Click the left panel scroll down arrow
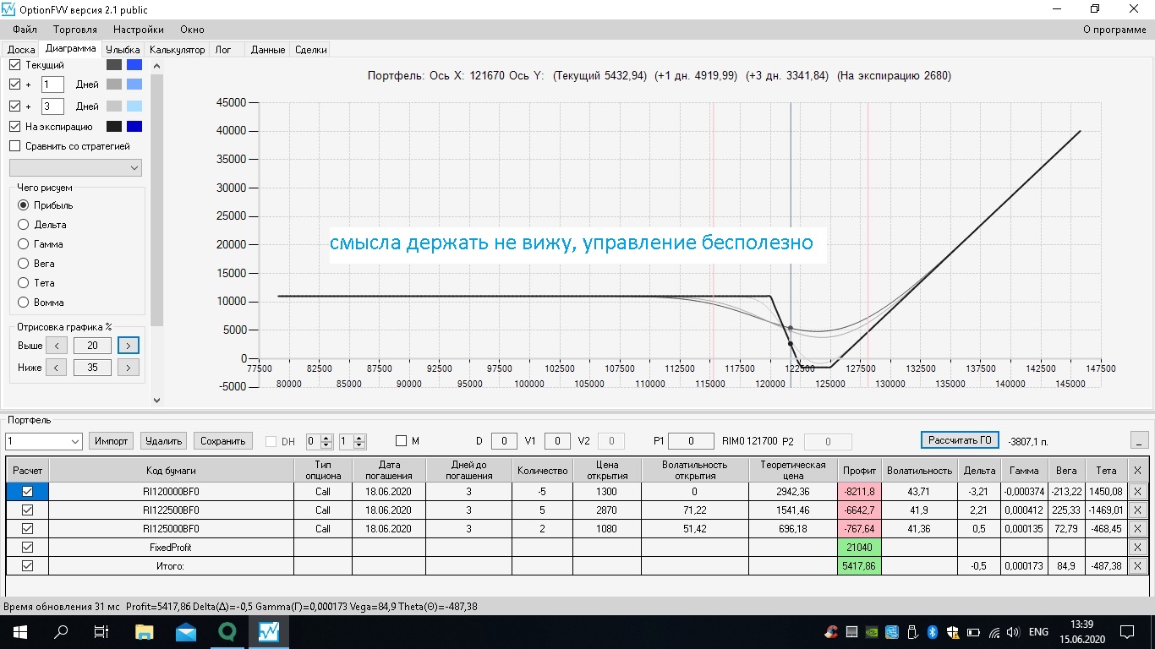 point(156,401)
